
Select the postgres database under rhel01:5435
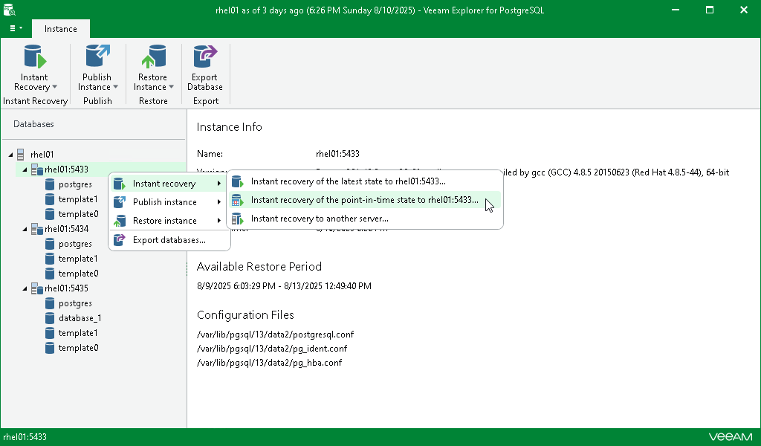77,303
